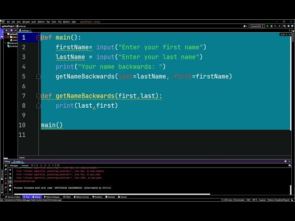This screenshot has width=295, height=221.
Task: Click the print icon in console toolbar
Action: click(x=10, y=186)
